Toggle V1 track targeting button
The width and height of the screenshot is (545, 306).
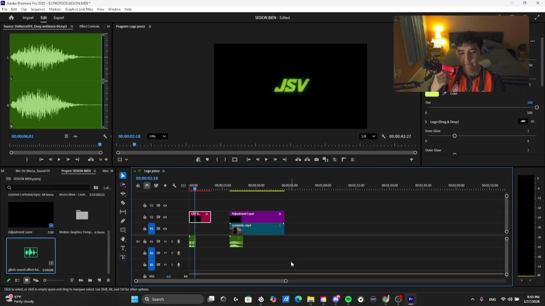pos(151,229)
